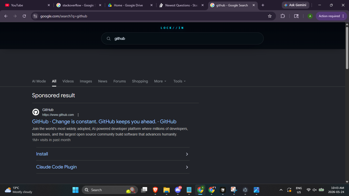Go back to the previous page
This screenshot has height=196, width=349.
tap(6, 16)
